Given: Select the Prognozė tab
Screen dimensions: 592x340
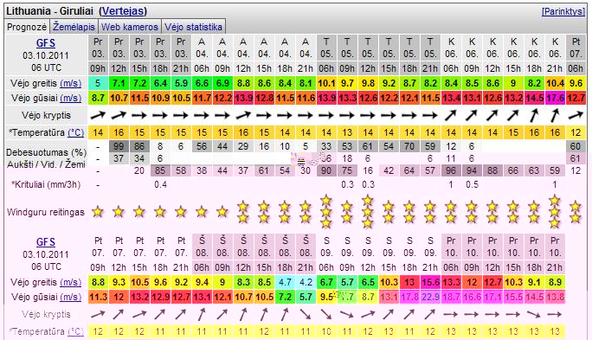Looking at the screenshot, I should [x=27, y=27].
